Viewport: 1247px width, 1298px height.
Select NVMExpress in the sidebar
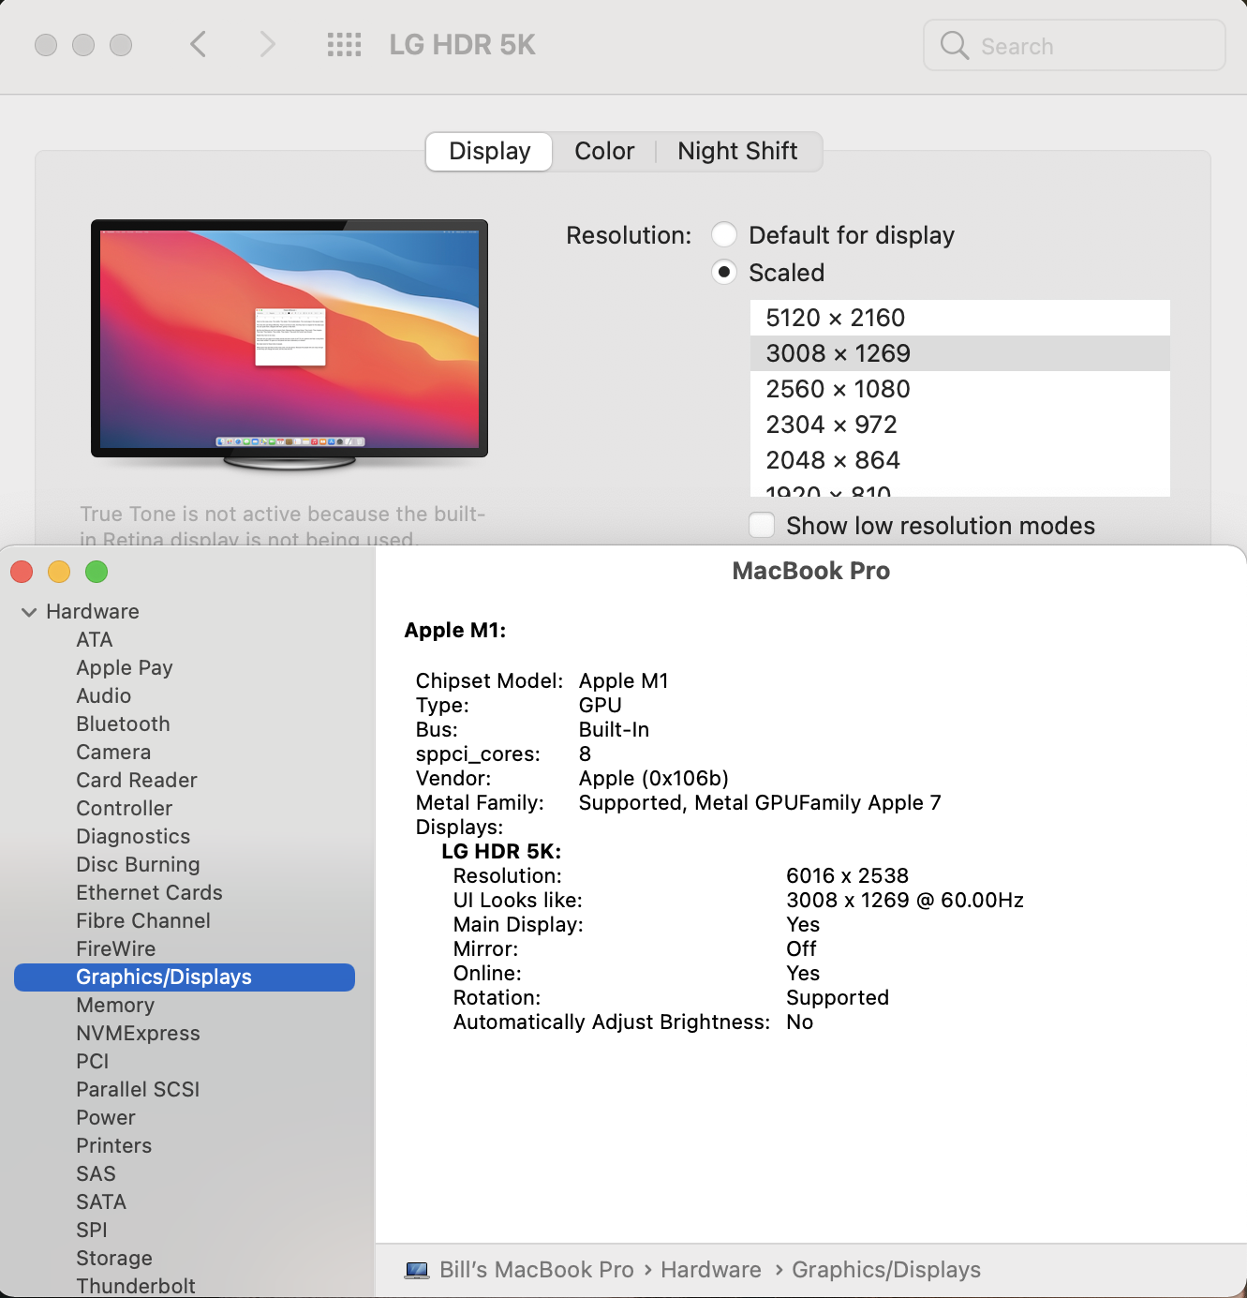pyautogui.click(x=138, y=1033)
